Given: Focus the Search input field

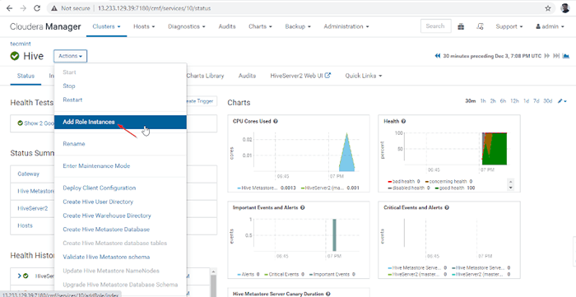Looking at the screenshot, I should pos(435,26).
